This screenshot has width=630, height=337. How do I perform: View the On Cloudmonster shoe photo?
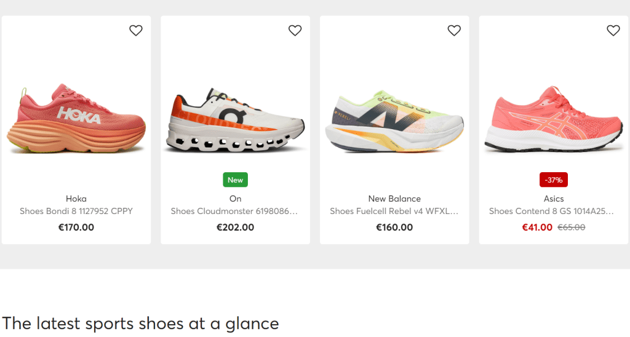pos(235,121)
